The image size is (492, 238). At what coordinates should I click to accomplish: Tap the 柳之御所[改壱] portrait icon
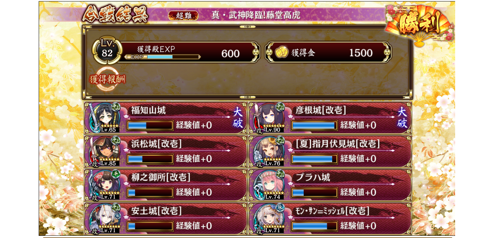[104, 185]
